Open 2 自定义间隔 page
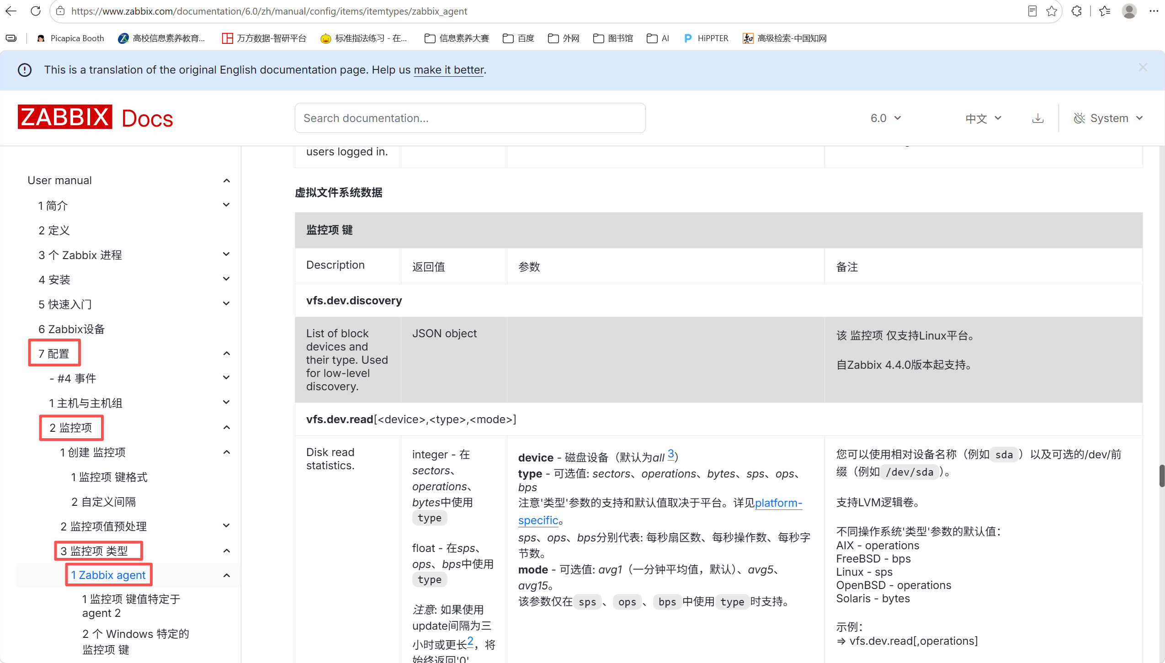Image resolution: width=1165 pixels, height=663 pixels. pos(103,502)
